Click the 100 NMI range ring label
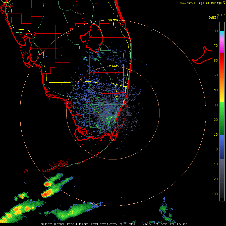This screenshot has height=226, width=226. coord(113,20)
